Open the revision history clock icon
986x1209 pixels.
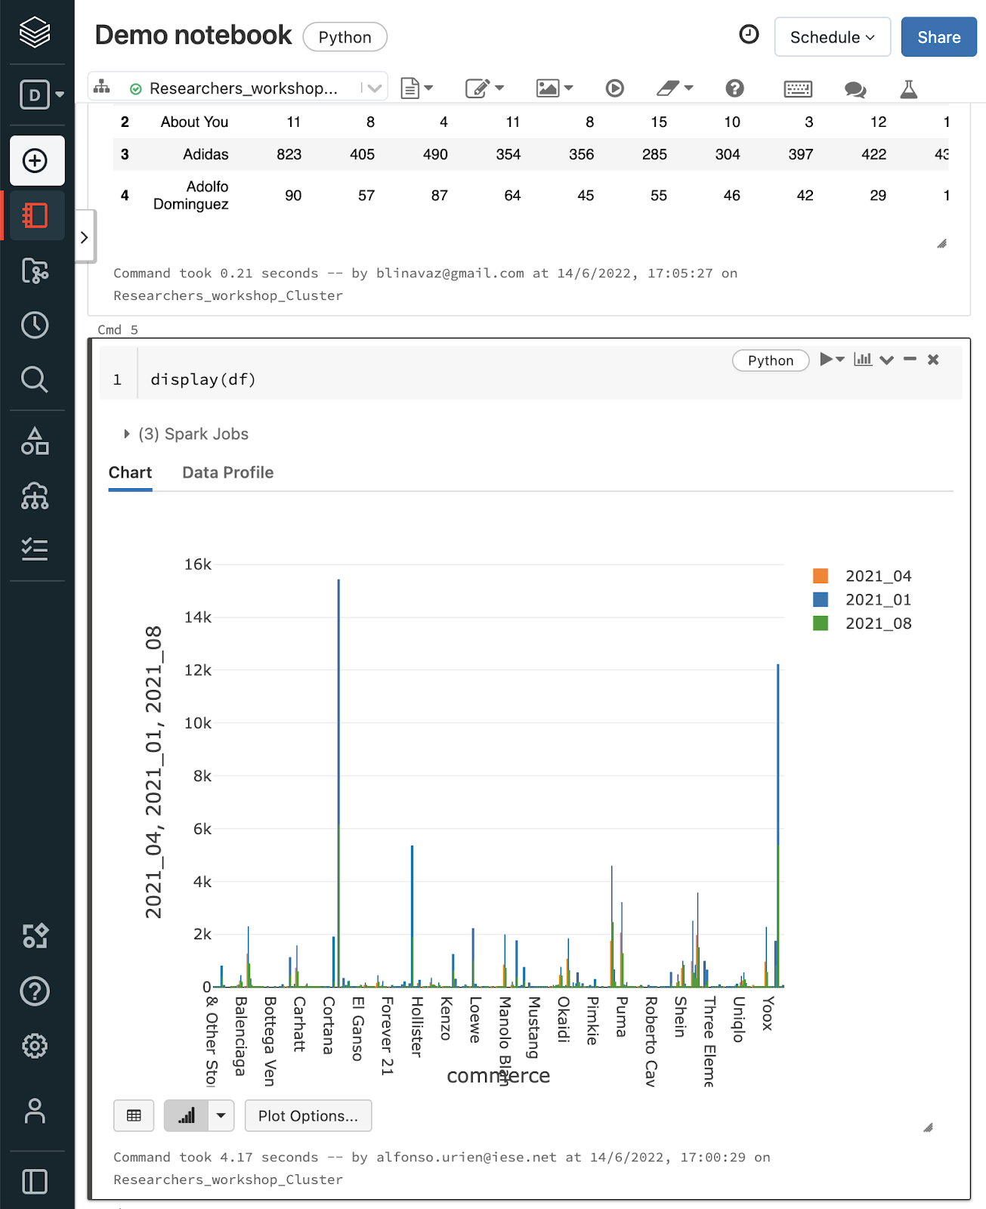click(x=748, y=35)
